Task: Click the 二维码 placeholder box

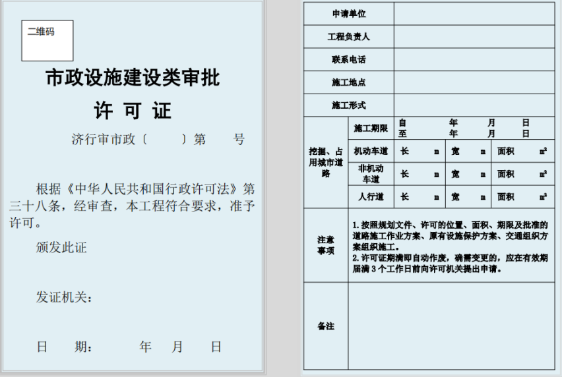Action: 47,40
